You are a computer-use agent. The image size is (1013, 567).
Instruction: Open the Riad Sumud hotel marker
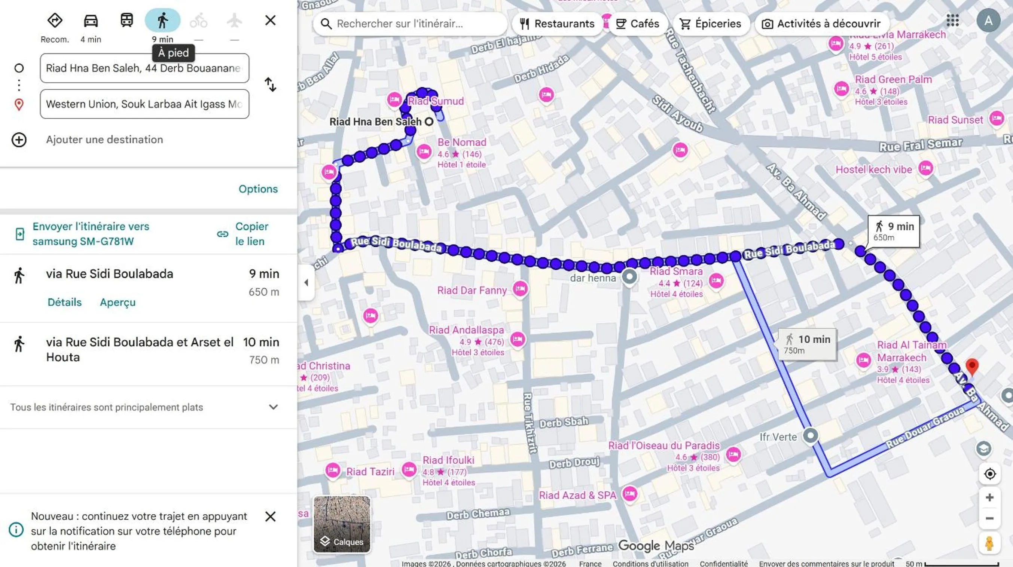(394, 99)
